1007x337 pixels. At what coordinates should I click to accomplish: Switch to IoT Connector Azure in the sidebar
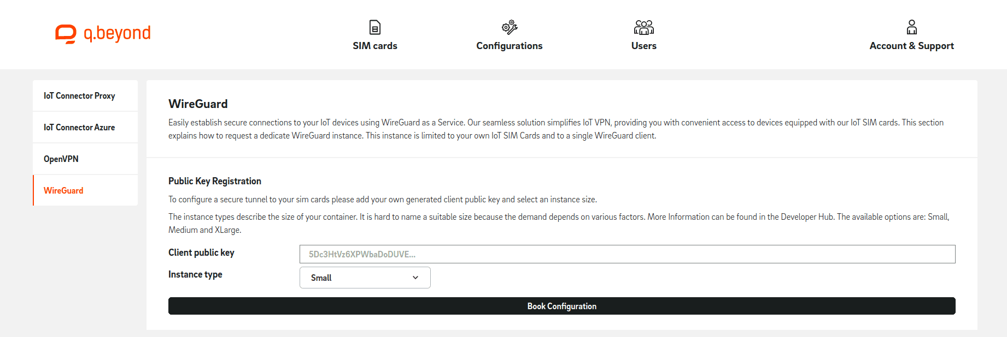tap(79, 128)
